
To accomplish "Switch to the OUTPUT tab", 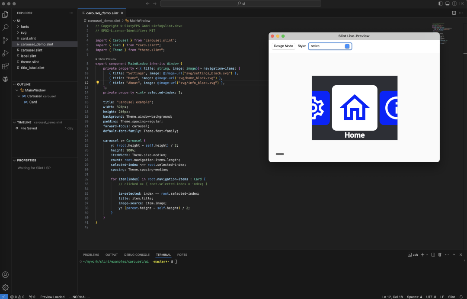I will click(112, 254).
